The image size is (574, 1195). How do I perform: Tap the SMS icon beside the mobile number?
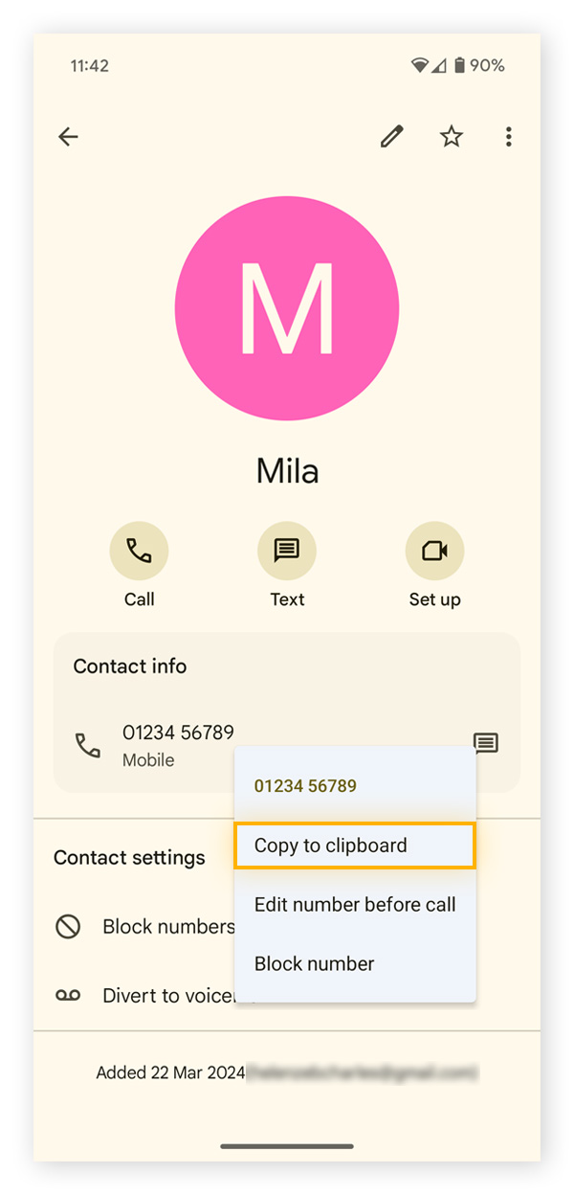[x=486, y=743]
